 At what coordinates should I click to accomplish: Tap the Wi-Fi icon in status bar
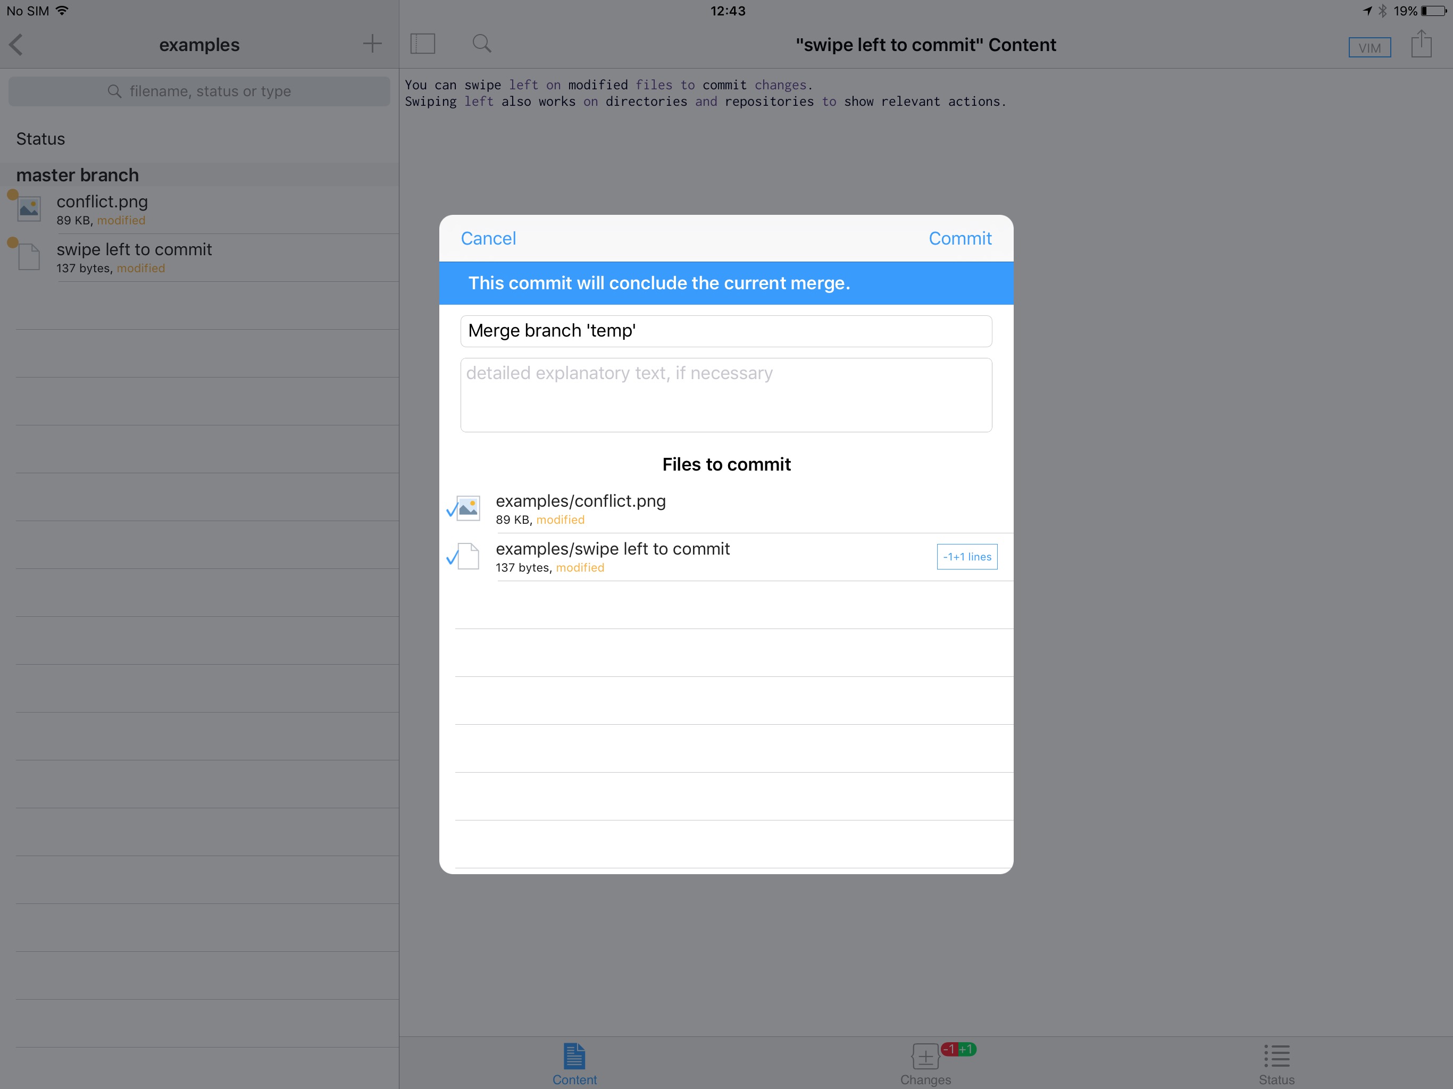click(62, 11)
